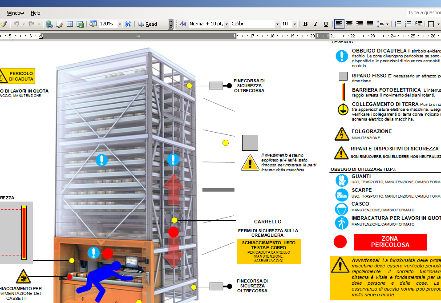Click the Insert Table icon
The width and height of the screenshot is (441, 303).
[x=70, y=24]
